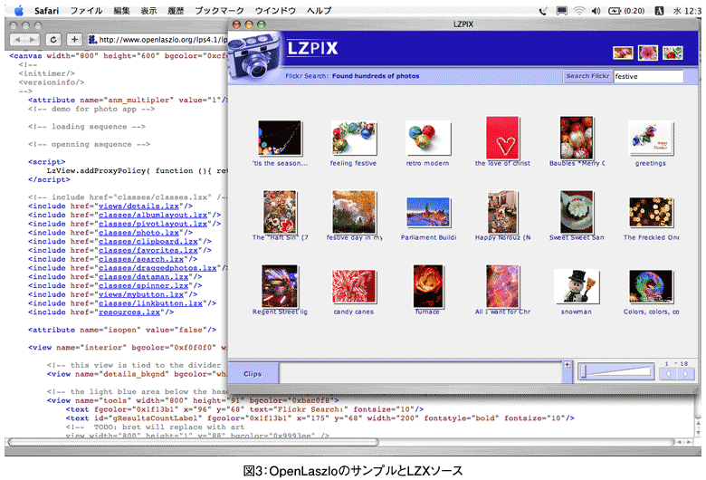
Task: Open the retro modern photo
Action: coord(428,138)
